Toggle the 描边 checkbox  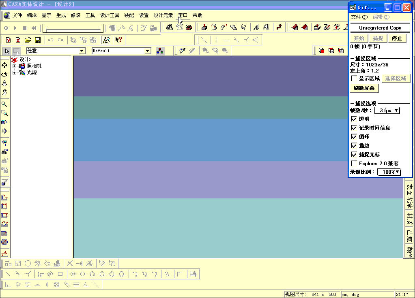click(354, 146)
